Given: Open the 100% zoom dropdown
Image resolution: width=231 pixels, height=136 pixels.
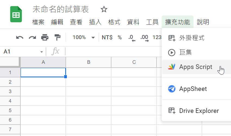Looking at the screenshot, I should [x=83, y=37].
